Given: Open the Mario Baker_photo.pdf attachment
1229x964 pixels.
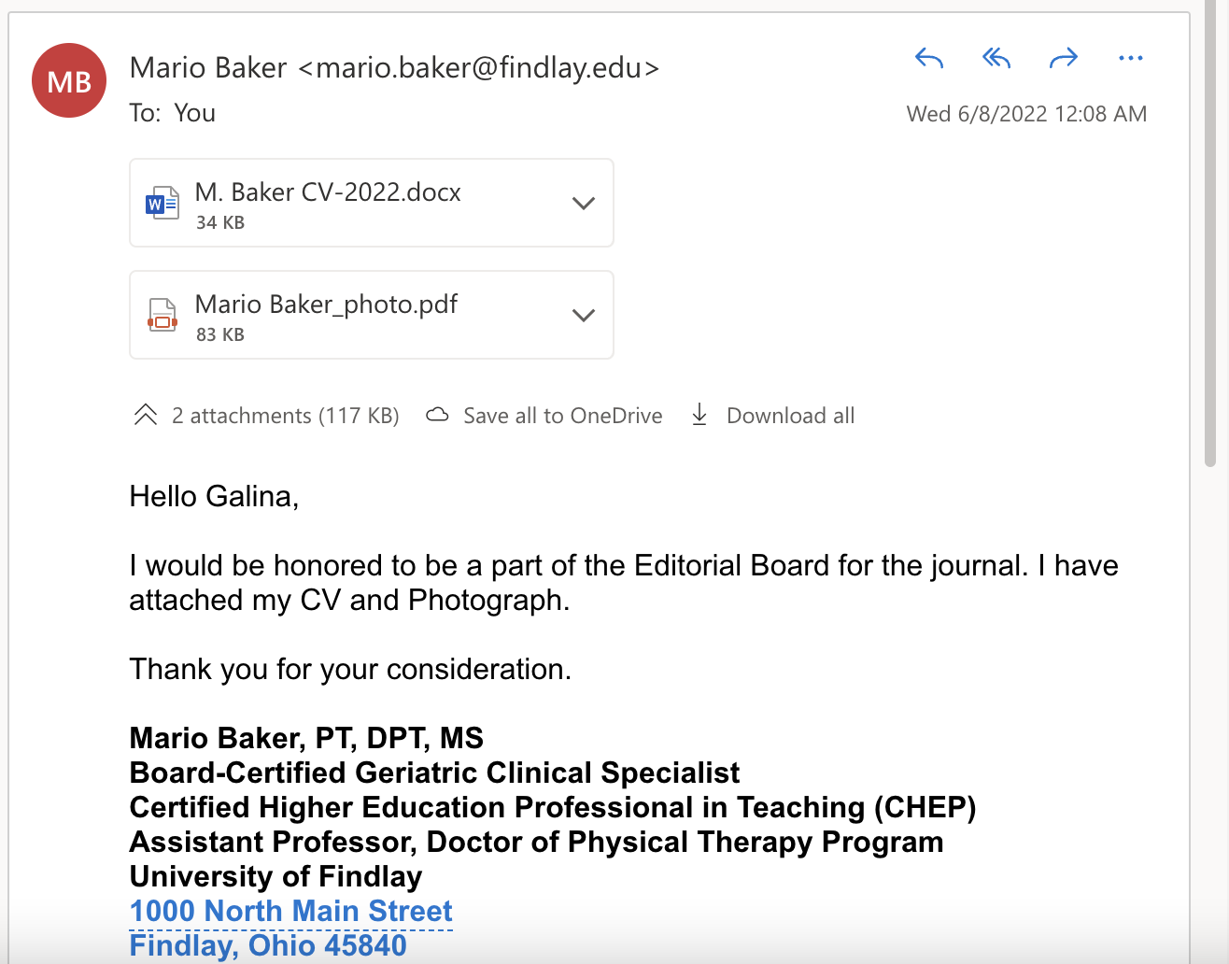Looking at the screenshot, I should (326, 305).
